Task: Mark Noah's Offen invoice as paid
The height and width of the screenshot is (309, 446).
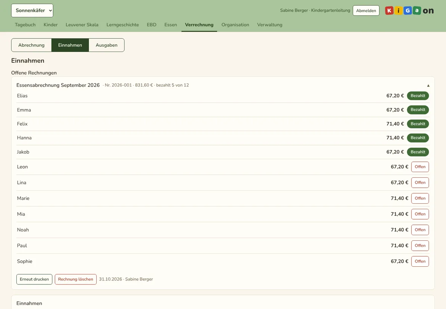Action: [x=420, y=230]
